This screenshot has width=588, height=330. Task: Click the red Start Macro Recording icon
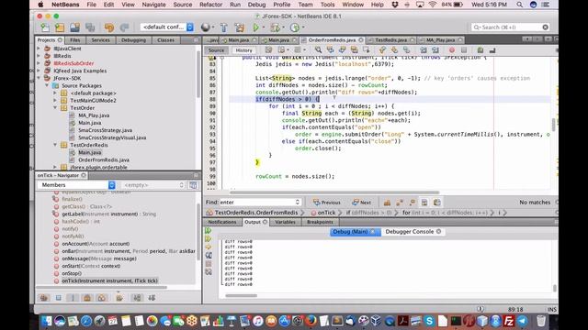(x=452, y=50)
